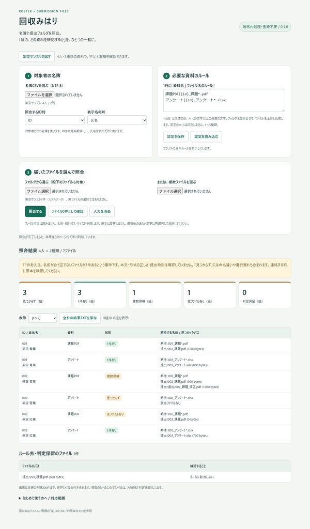The height and width of the screenshot is (529, 310).
Task: Click the 状態 column header
Action: 108,333
